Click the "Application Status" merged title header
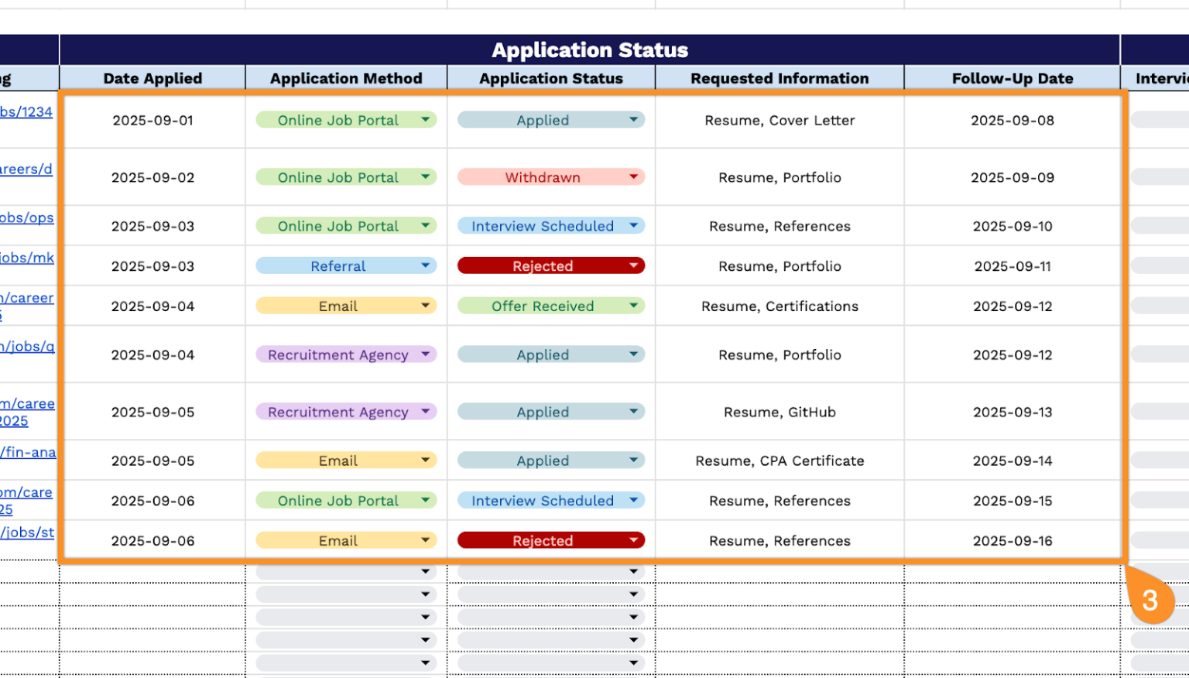Image resolution: width=1189 pixels, height=678 pixels. coord(589,50)
